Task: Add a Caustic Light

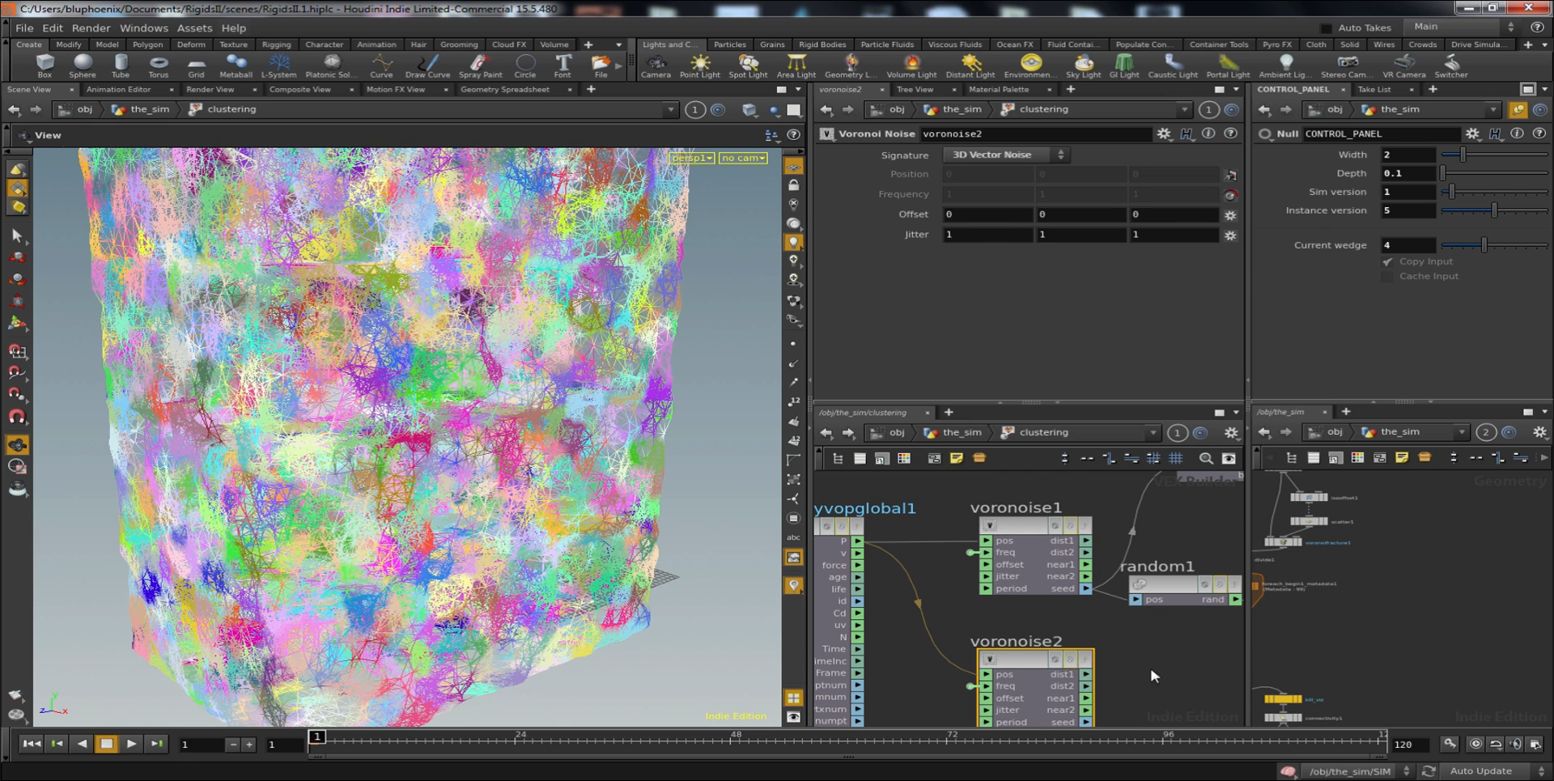Action: tap(1173, 66)
